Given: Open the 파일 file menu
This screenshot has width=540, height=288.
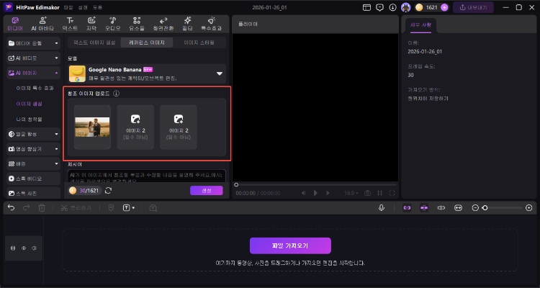Looking at the screenshot, I should [x=68, y=7].
